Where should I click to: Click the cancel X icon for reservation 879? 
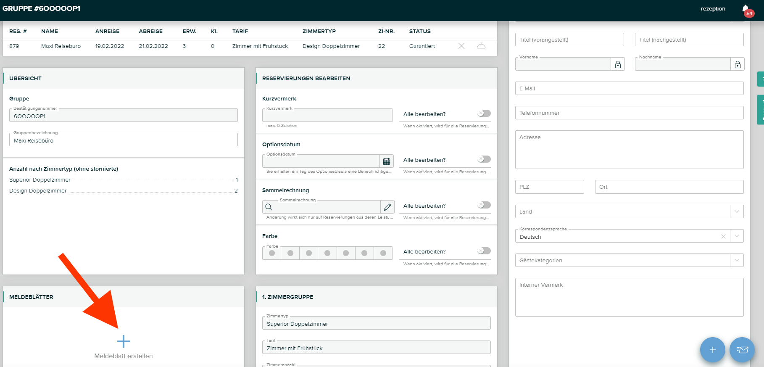(461, 46)
